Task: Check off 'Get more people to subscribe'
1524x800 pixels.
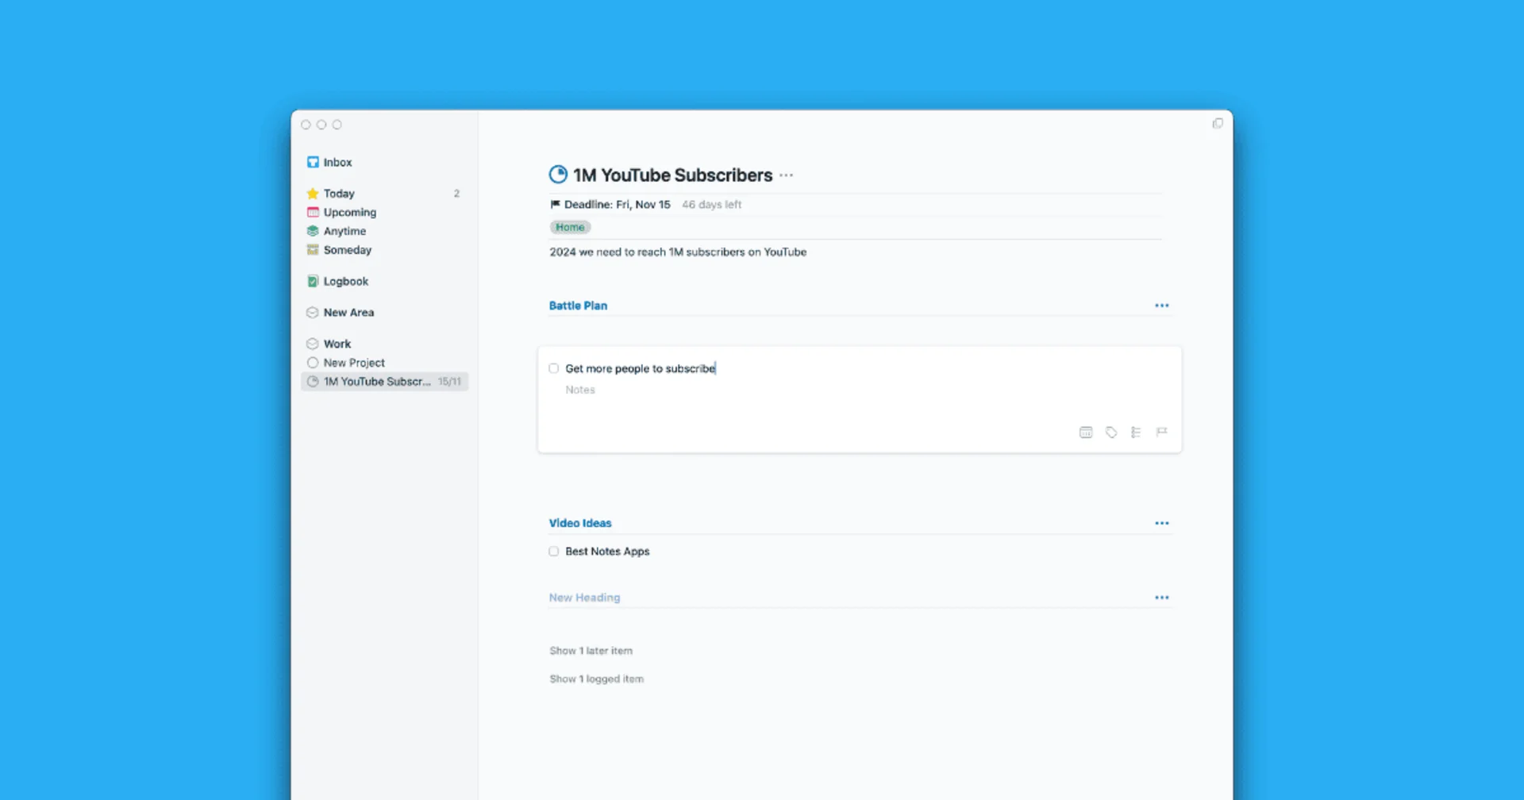Action: 553,368
